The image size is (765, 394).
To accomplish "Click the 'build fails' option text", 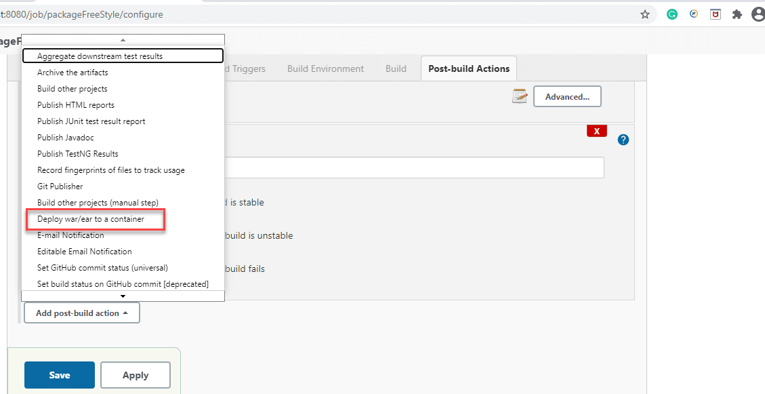I will (x=245, y=269).
